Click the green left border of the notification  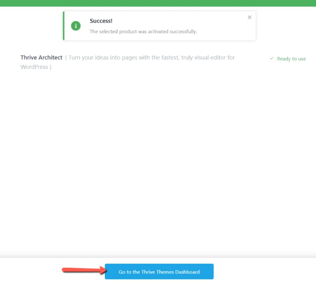pos(64,26)
